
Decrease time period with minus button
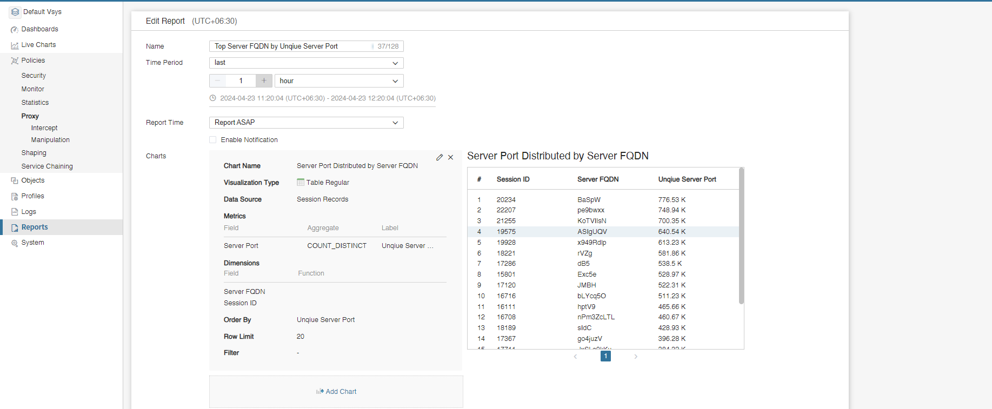217,81
